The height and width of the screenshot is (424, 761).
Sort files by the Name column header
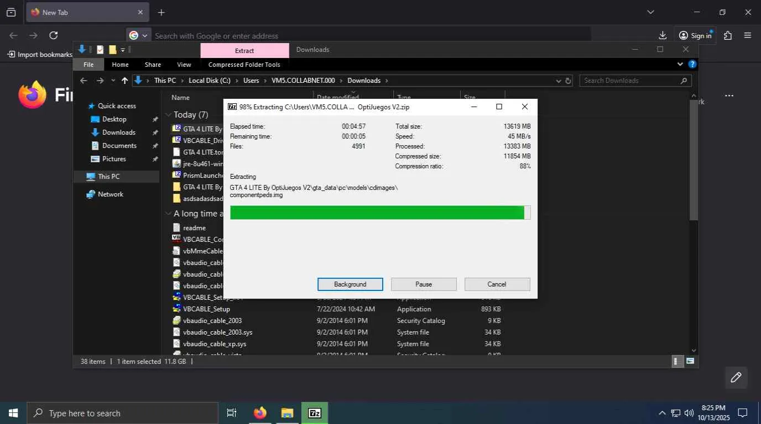(x=180, y=97)
